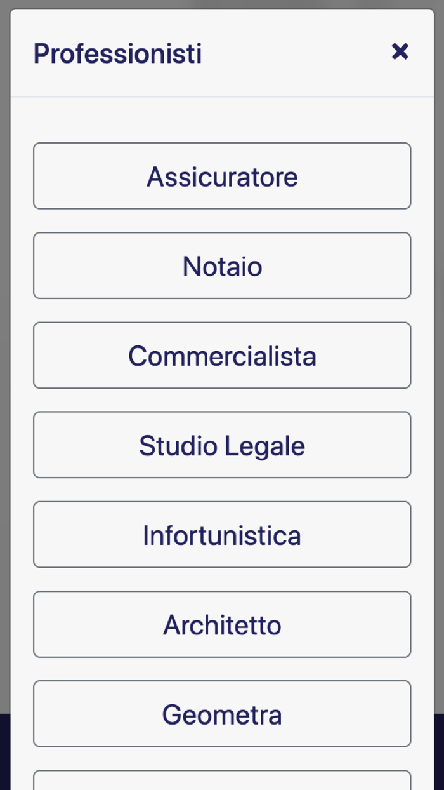Screen dimensions: 444x790
Task: Select the Assicuratore profession
Action: 221,176
